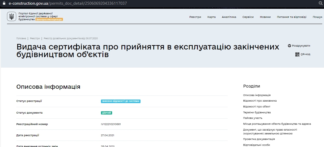Click the Реєстри breadcrumb link
Screen dimensions: 324x147
point(35,38)
